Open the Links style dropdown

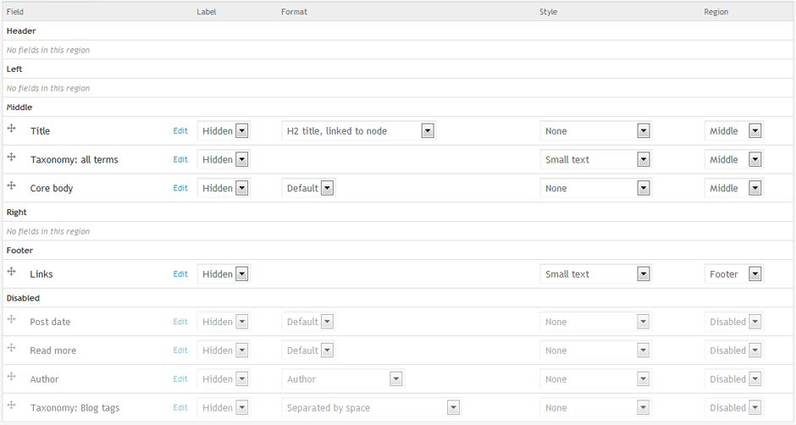(595, 274)
